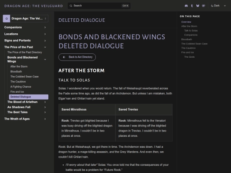Open The Blood of Arlathan in sidebar
The width and height of the screenshot is (231, 173).
pyautogui.click(x=22, y=102)
